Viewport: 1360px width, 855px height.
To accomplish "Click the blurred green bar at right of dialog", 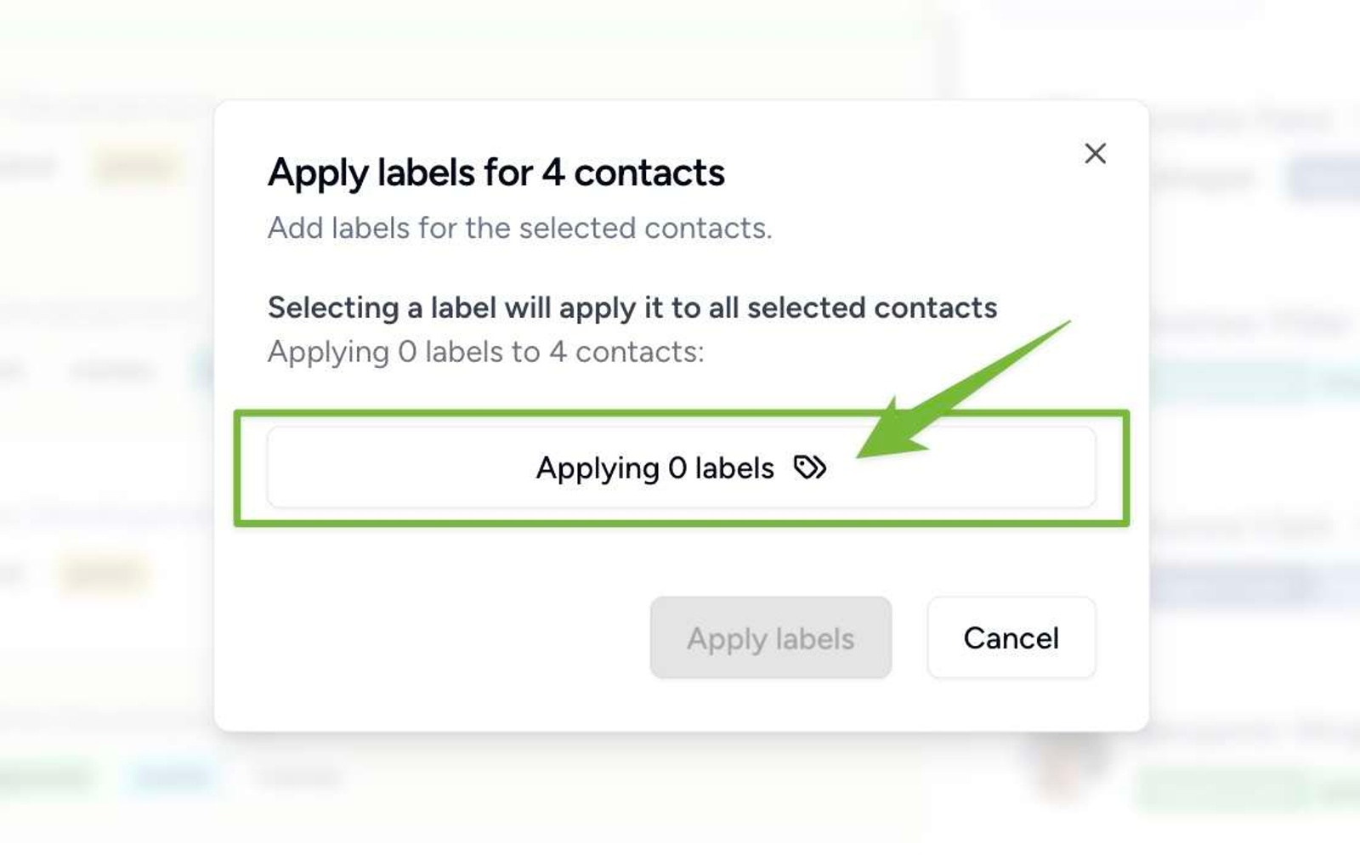I will (x=1232, y=380).
